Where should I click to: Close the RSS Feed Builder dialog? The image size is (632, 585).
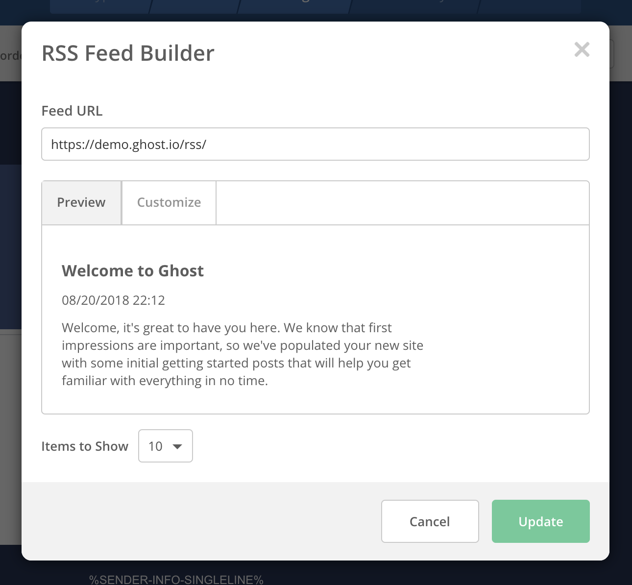pos(582,49)
